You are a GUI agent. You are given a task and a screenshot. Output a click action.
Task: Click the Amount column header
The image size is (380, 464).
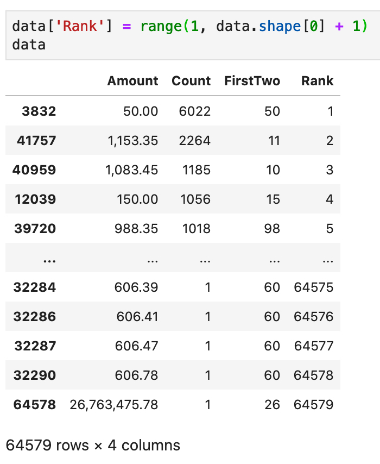point(132,81)
